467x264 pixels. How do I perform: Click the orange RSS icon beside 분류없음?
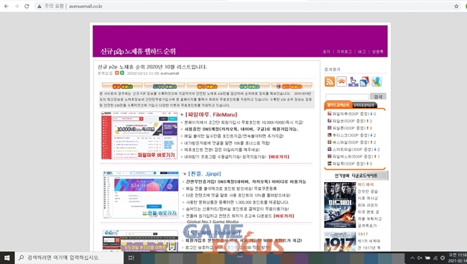[117, 73]
